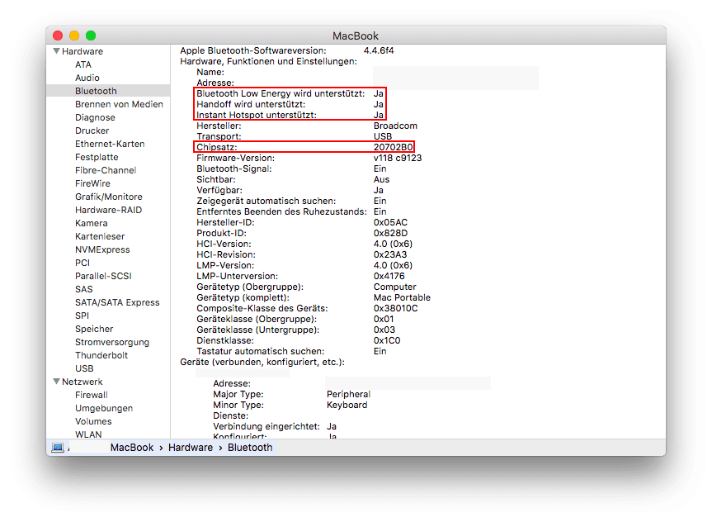Select SPI in the sidebar
The image size is (712, 522).
point(82,316)
